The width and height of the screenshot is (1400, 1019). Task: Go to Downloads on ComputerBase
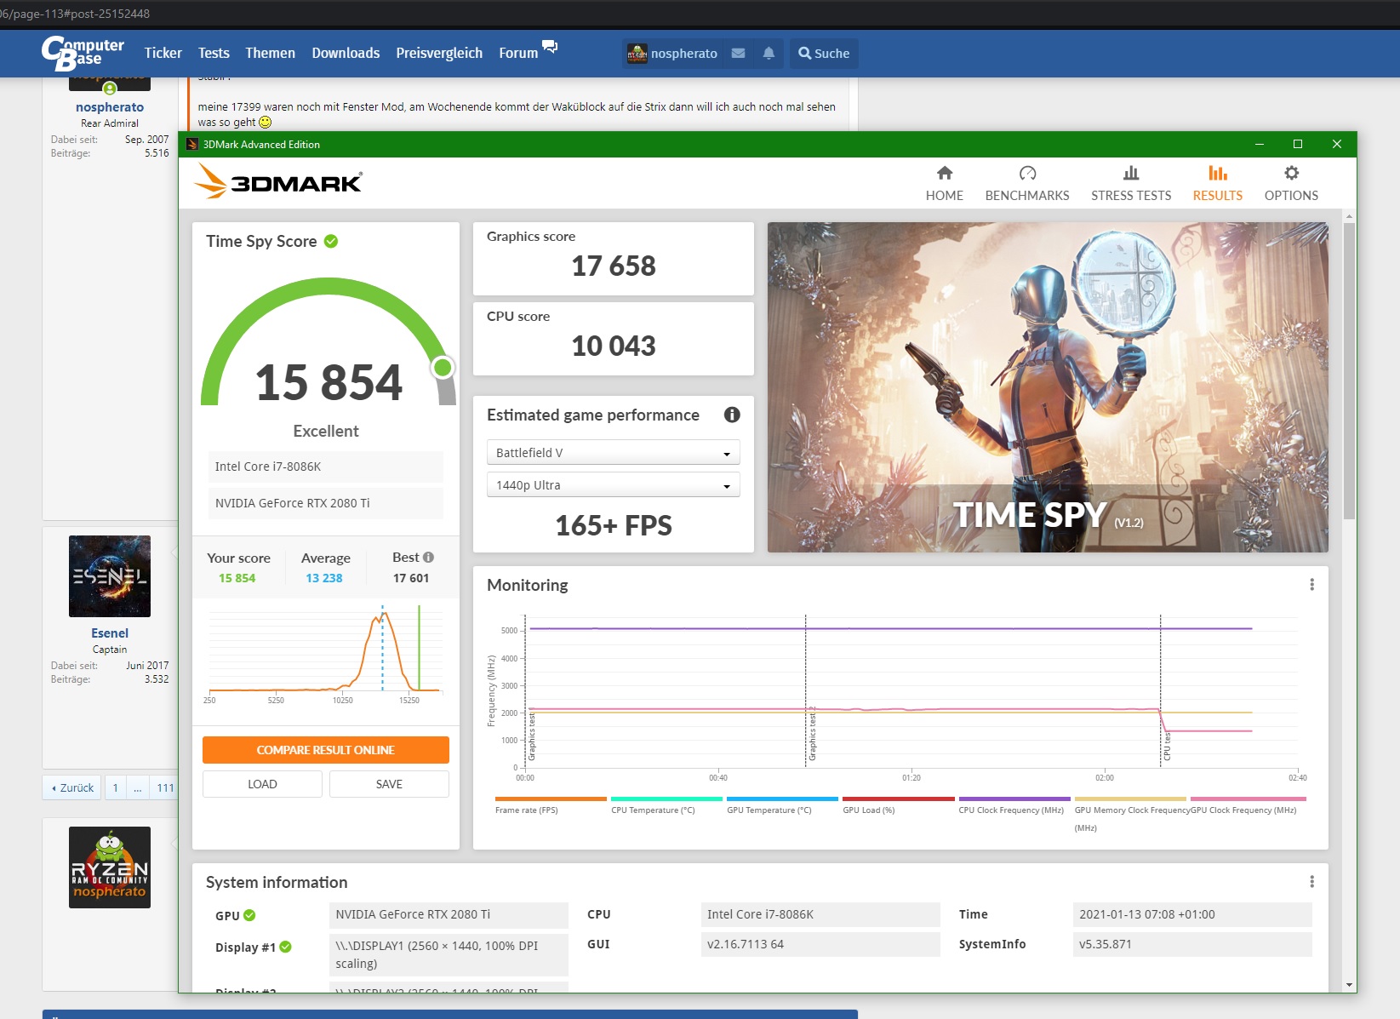point(346,53)
